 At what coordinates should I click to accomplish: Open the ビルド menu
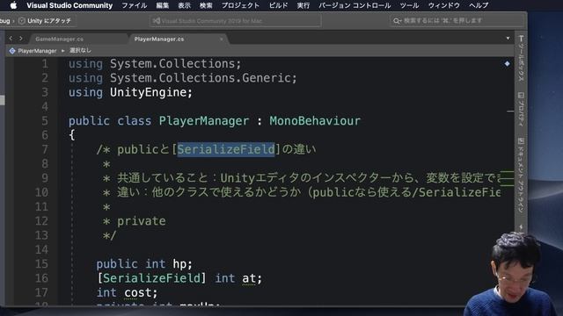point(278,5)
